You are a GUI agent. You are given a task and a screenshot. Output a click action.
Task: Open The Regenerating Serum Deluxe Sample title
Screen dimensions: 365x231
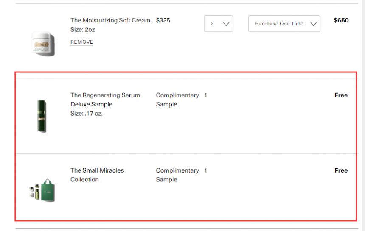coord(105,100)
